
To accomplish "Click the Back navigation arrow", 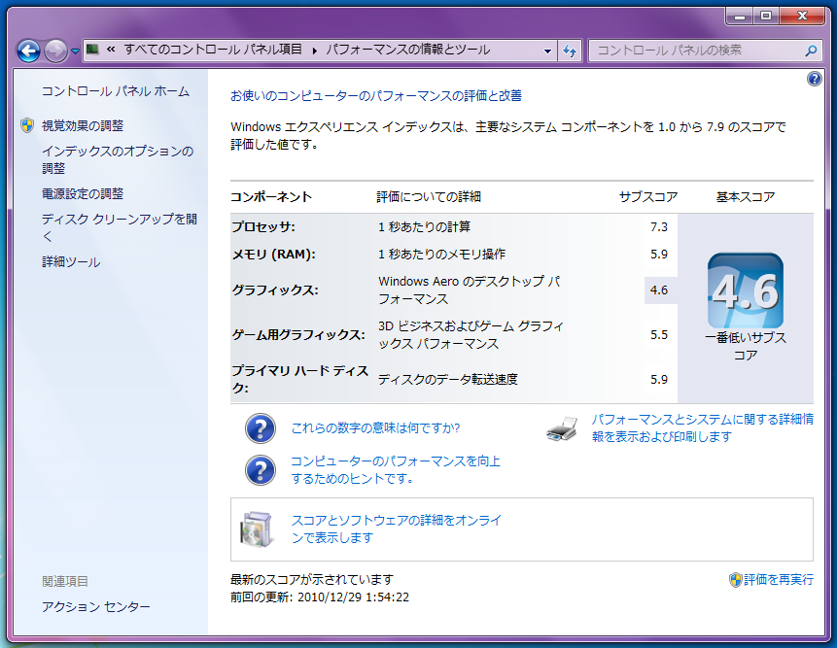I will [x=28, y=51].
